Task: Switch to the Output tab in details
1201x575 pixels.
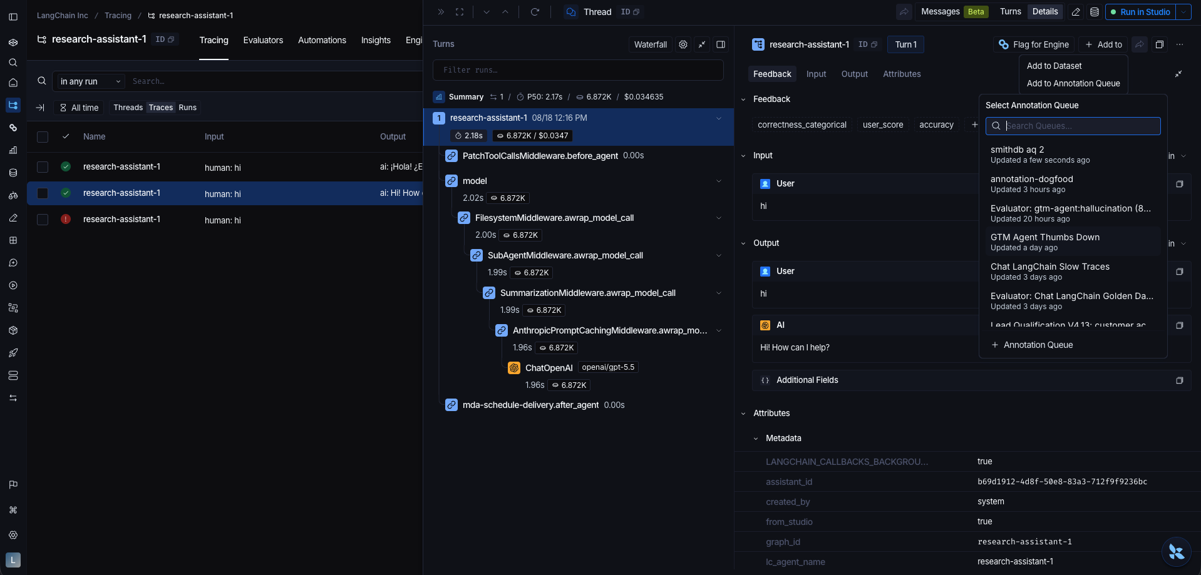Action: (x=855, y=74)
